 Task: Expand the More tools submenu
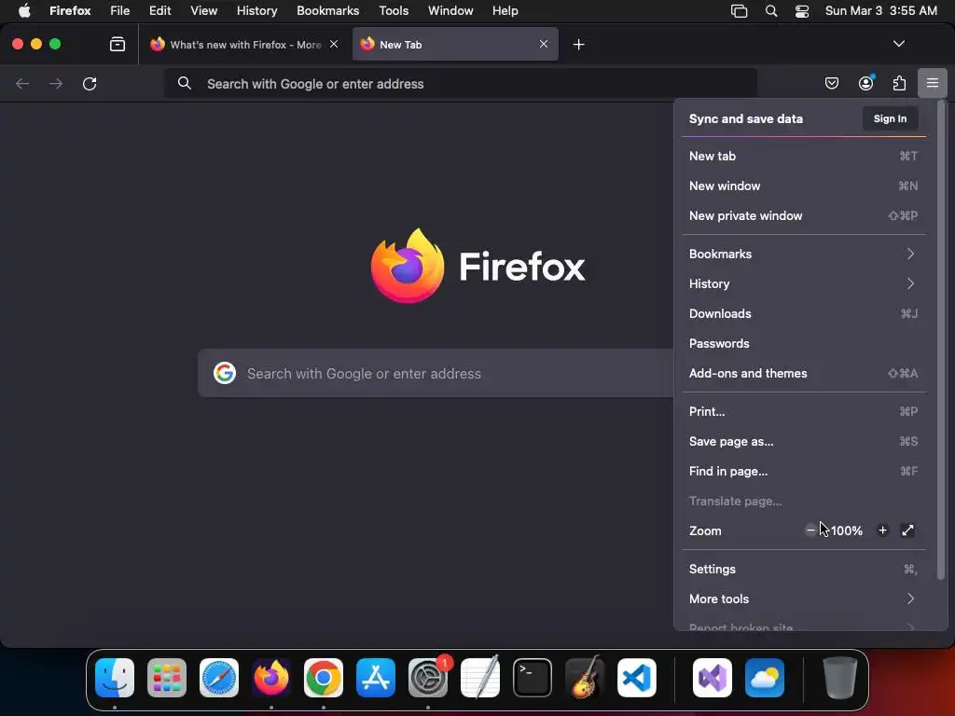click(804, 599)
